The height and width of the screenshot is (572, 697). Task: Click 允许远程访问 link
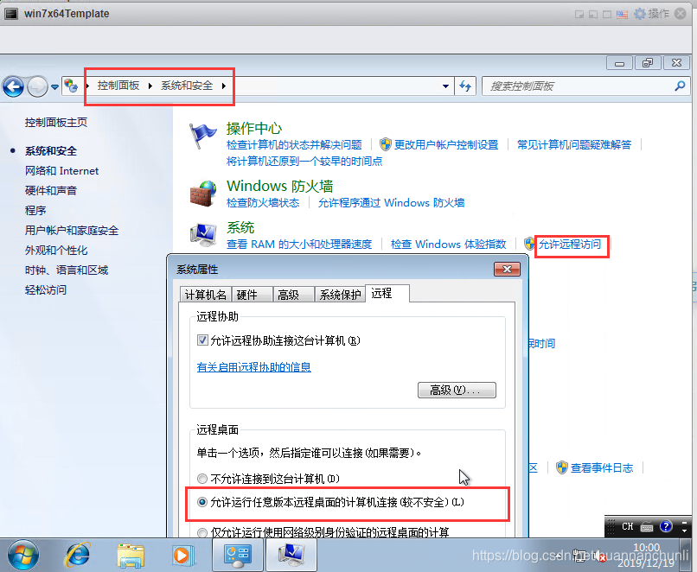tap(570, 245)
